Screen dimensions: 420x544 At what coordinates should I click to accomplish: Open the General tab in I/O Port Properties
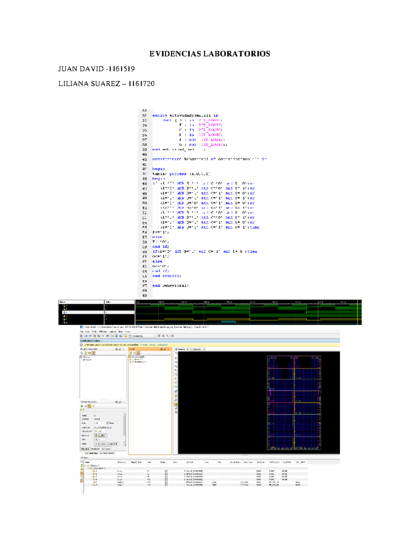point(85,449)
